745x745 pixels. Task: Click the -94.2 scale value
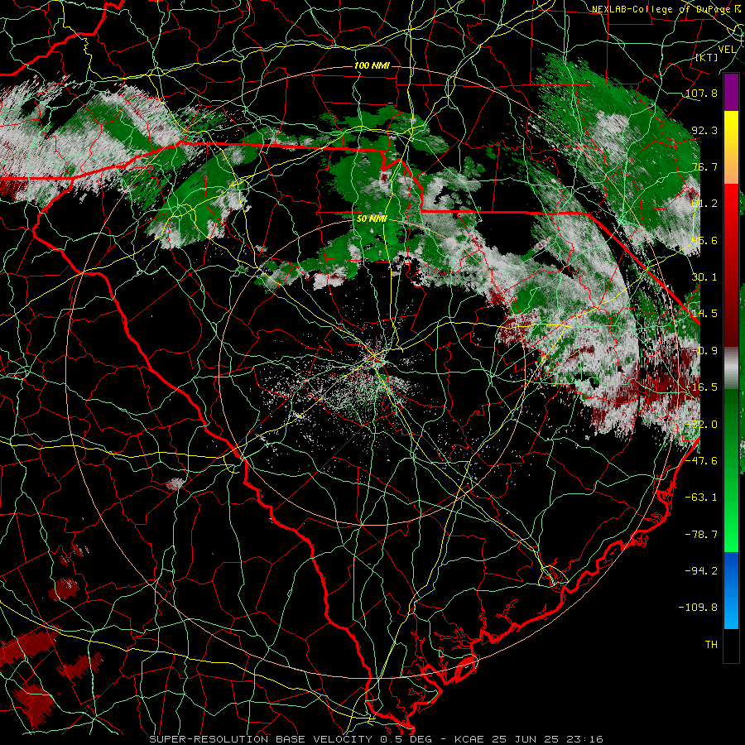(x=701, y=570)
